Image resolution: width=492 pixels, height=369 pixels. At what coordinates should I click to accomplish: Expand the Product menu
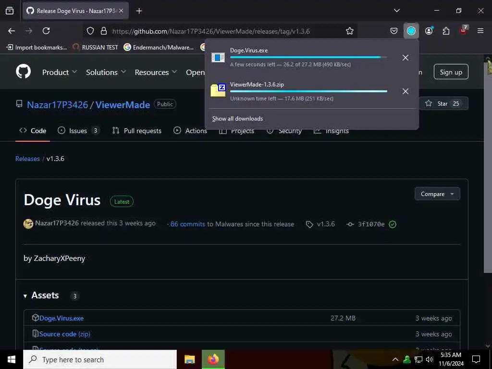[60, 72]
